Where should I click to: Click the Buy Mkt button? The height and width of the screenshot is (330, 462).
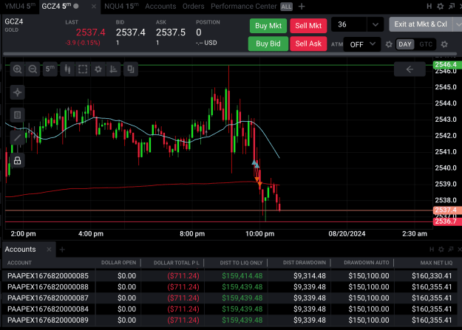(268, 26)
